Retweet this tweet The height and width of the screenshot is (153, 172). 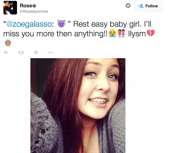pyautogui.click(x=21, y=53)
